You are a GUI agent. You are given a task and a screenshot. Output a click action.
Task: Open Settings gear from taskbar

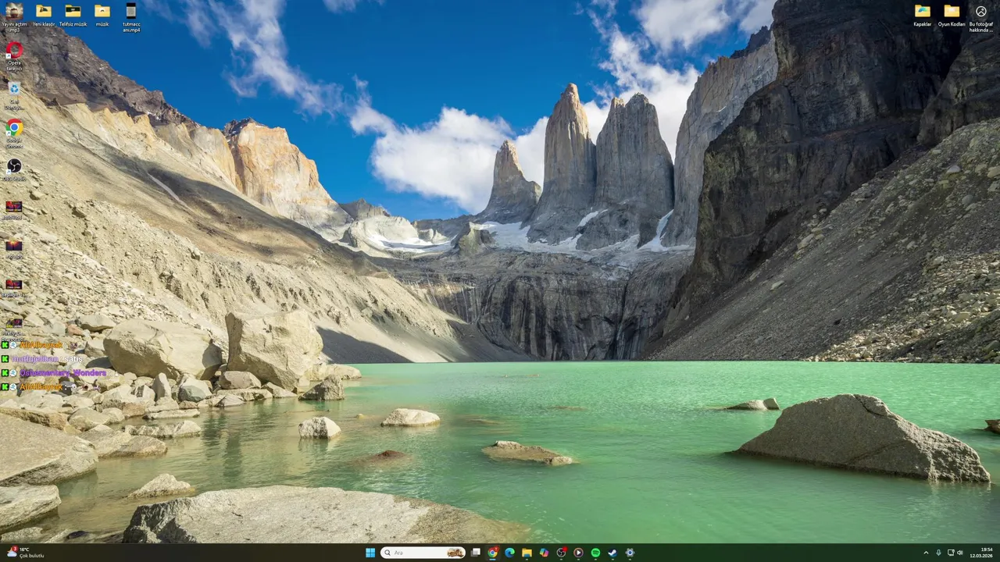pyautogui.click(x=630, y=553)
